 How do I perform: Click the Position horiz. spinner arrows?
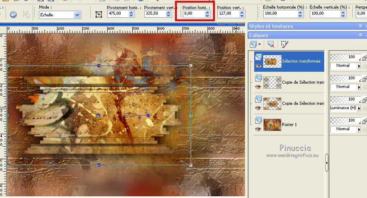point(207,14)
